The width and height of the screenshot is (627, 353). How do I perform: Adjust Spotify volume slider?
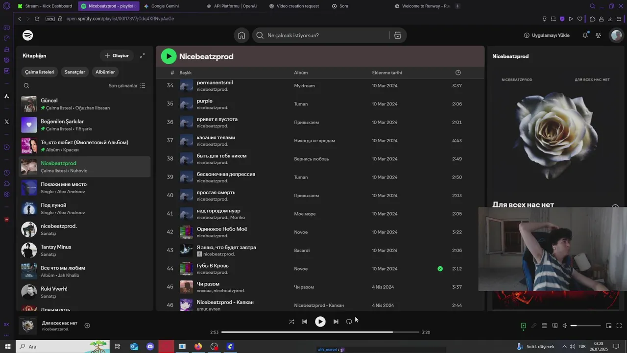pyautogui.click(x=586, y=326)
